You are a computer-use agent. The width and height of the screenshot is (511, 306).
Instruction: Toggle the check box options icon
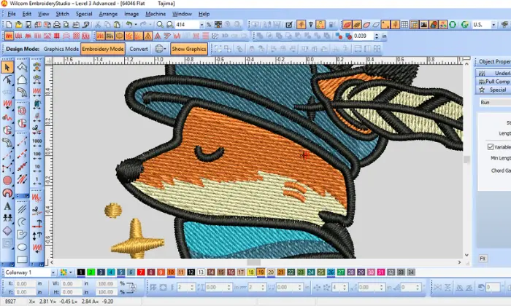(288, 25)
